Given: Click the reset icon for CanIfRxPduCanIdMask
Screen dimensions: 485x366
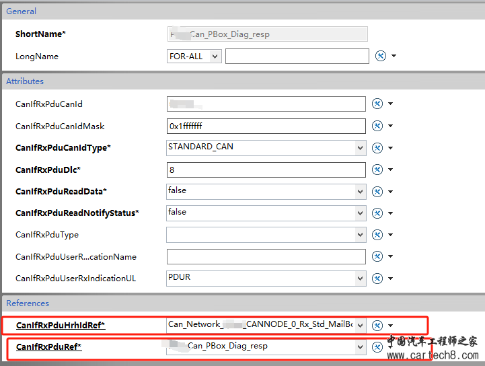Looking at the screenshot, I should coord(377,126).
